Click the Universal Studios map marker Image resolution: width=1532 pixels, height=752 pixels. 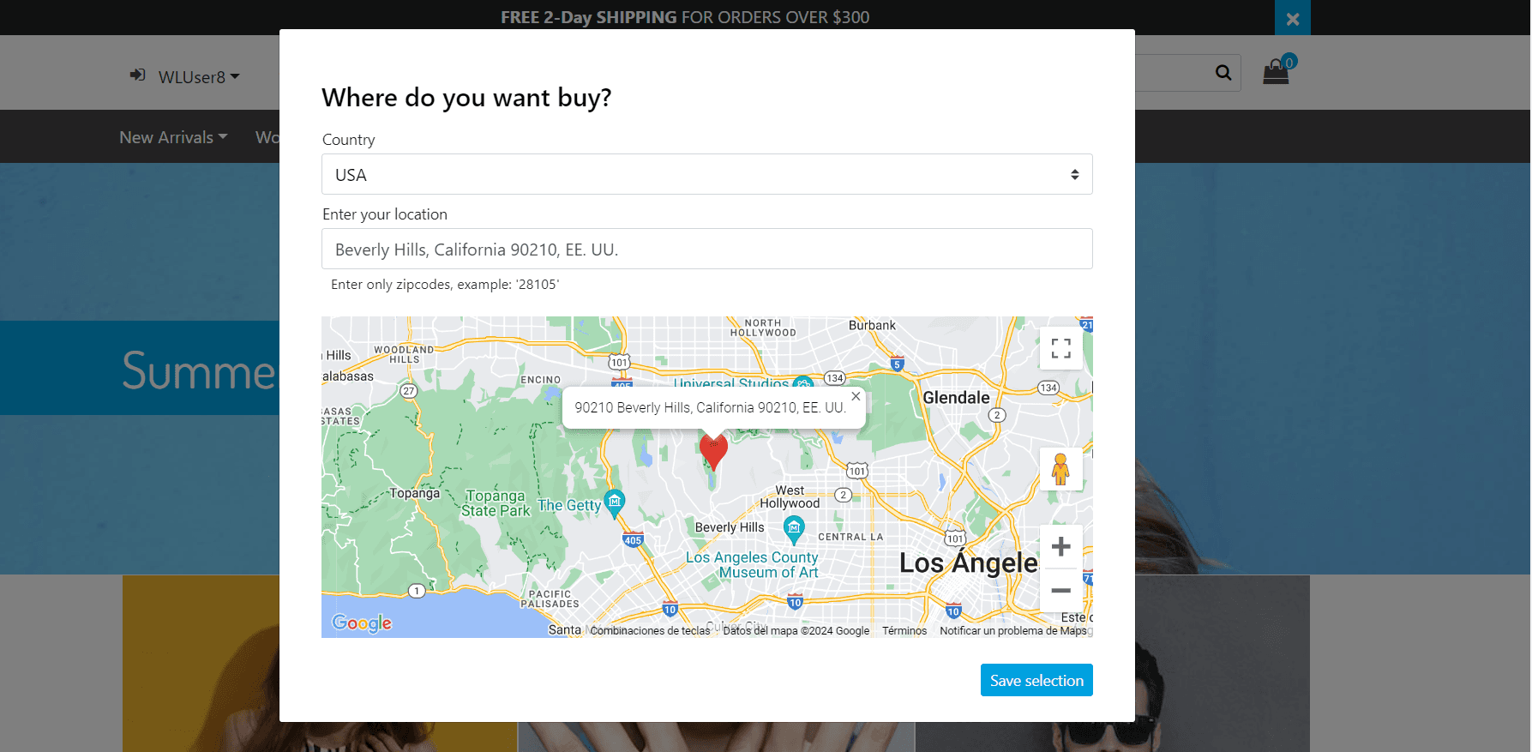[x=803, y=382]
